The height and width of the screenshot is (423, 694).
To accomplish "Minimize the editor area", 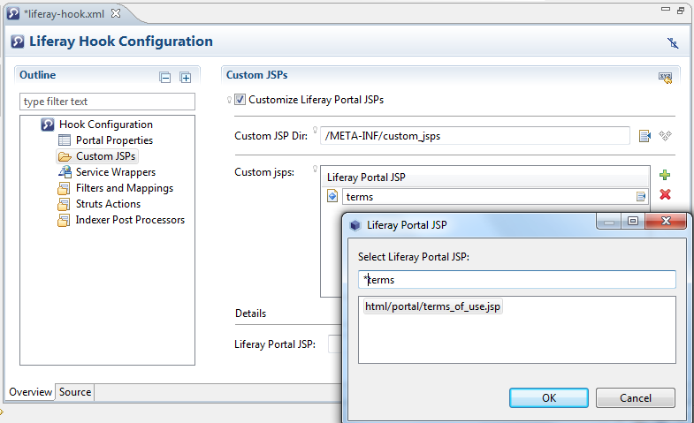I will click(665, 9).
